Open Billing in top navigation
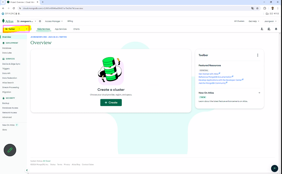Viewport: 282px width, 174px height. [x=70, y=21]
